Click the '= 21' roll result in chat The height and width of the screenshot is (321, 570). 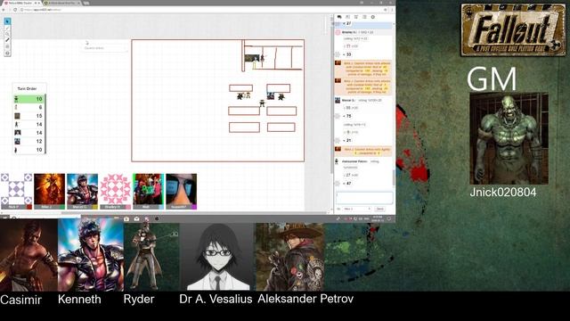point(347,141)
